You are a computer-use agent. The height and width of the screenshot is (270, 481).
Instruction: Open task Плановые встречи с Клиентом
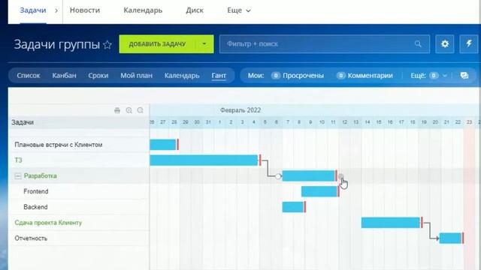(59, 145)
